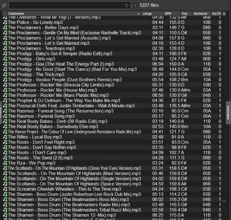Click harmonic value 10A of Voodoo People row

point(207,80)
